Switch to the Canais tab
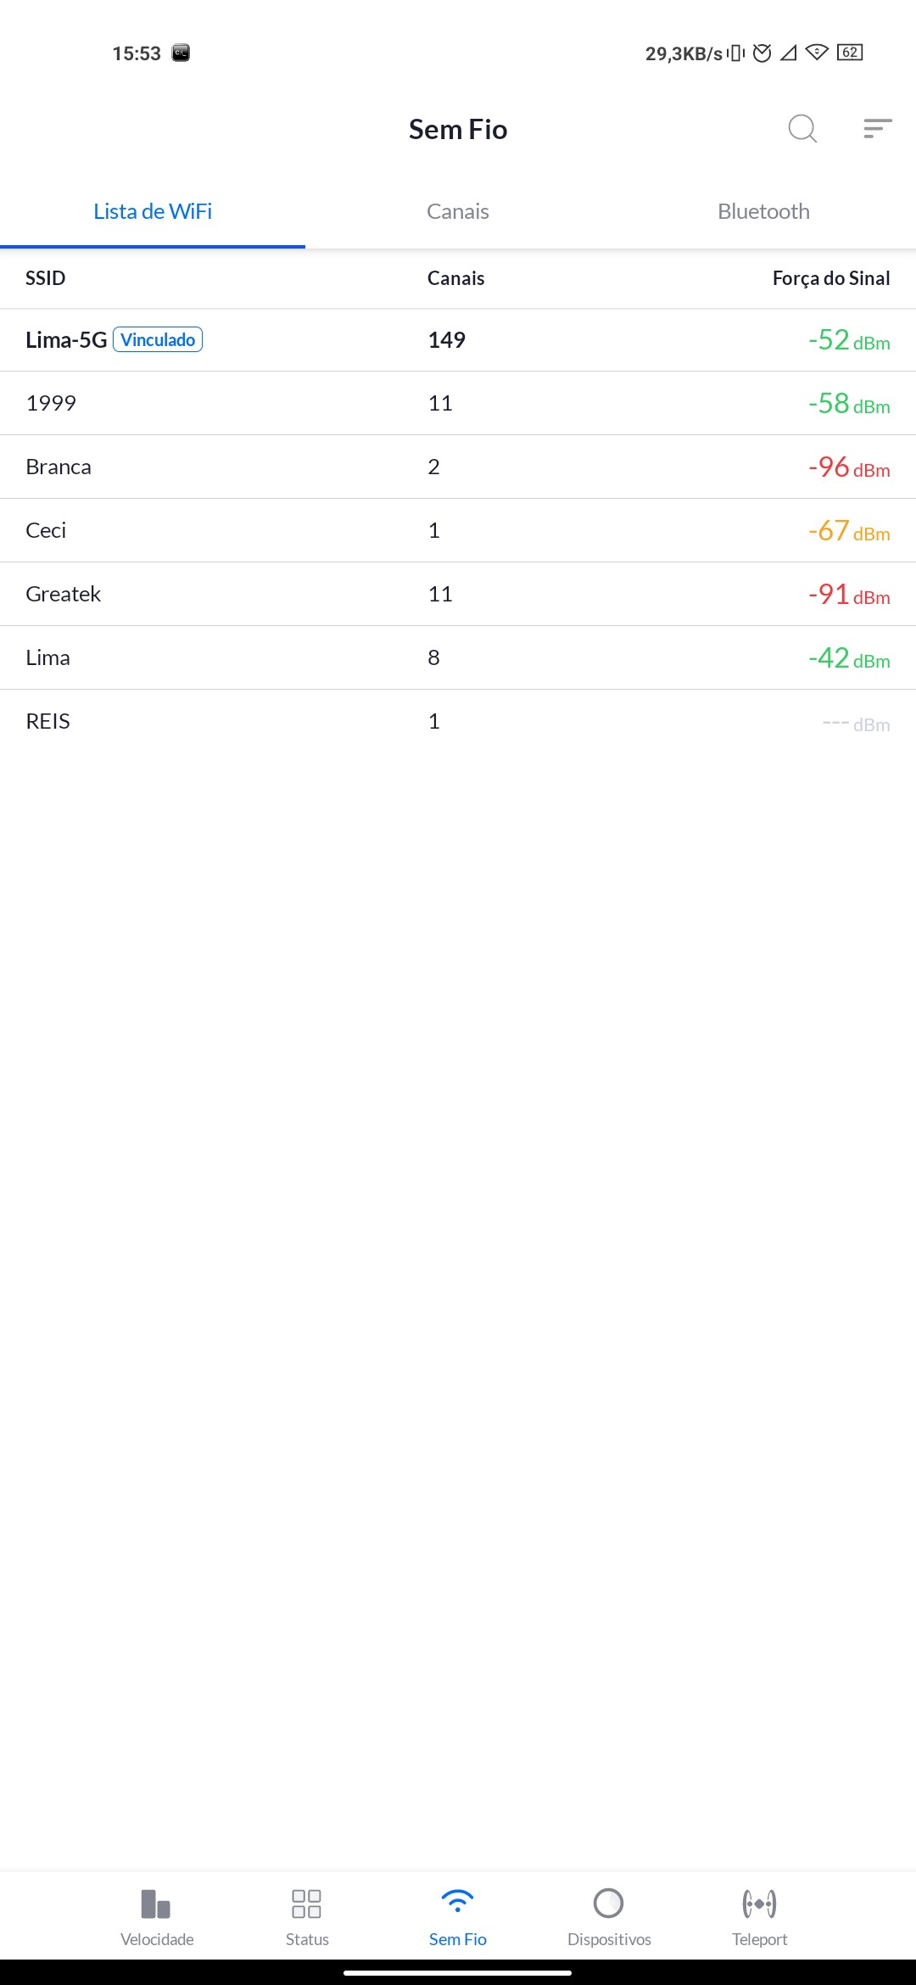This screenshot has height=1985, width=916. (458, 211)
